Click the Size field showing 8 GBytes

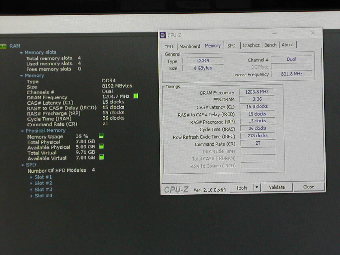(x=203, y=68)
